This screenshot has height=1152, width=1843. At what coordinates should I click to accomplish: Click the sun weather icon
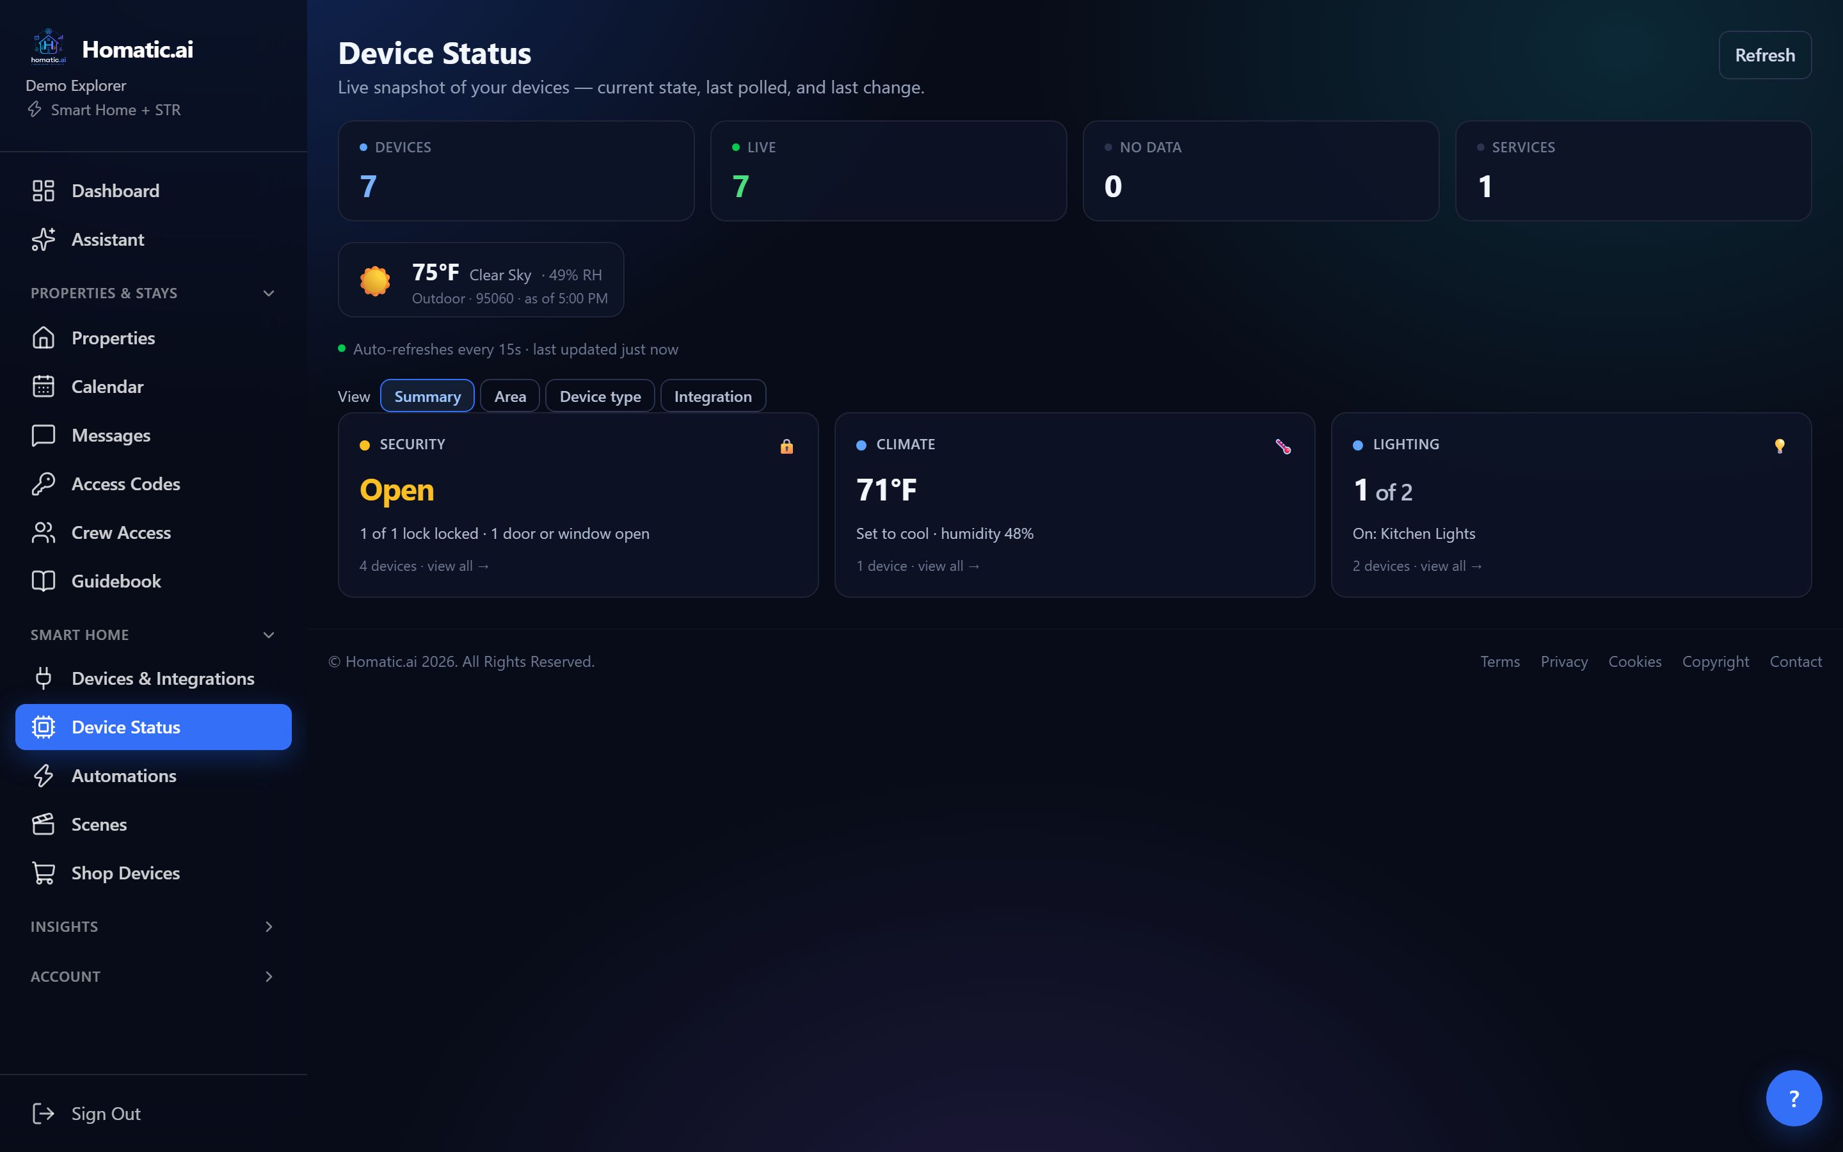375,281
